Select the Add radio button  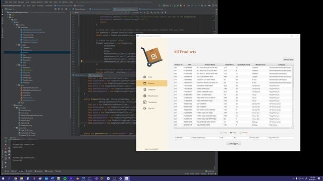point(233,133)
